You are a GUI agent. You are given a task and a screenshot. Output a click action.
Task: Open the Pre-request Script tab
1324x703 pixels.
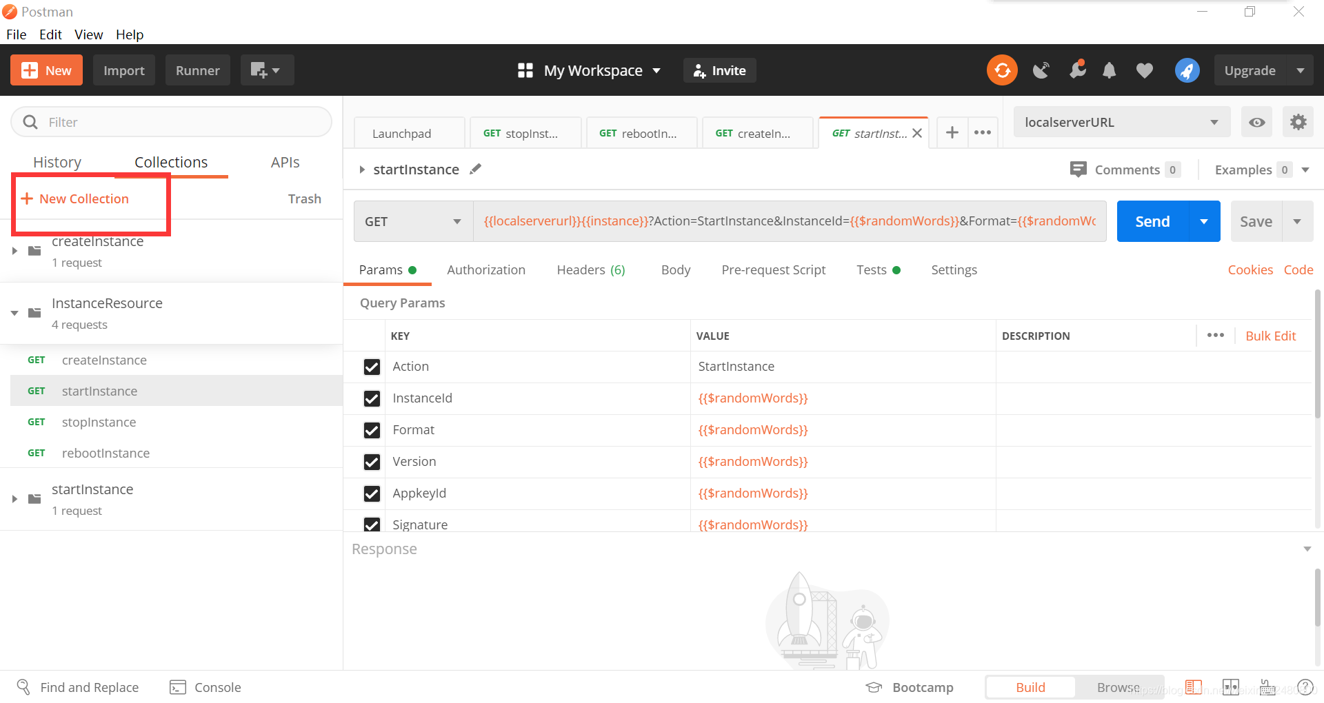773,269
